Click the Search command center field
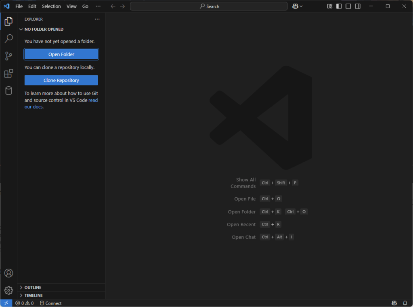This screenshot has width=413, height=307. point(209,6)
